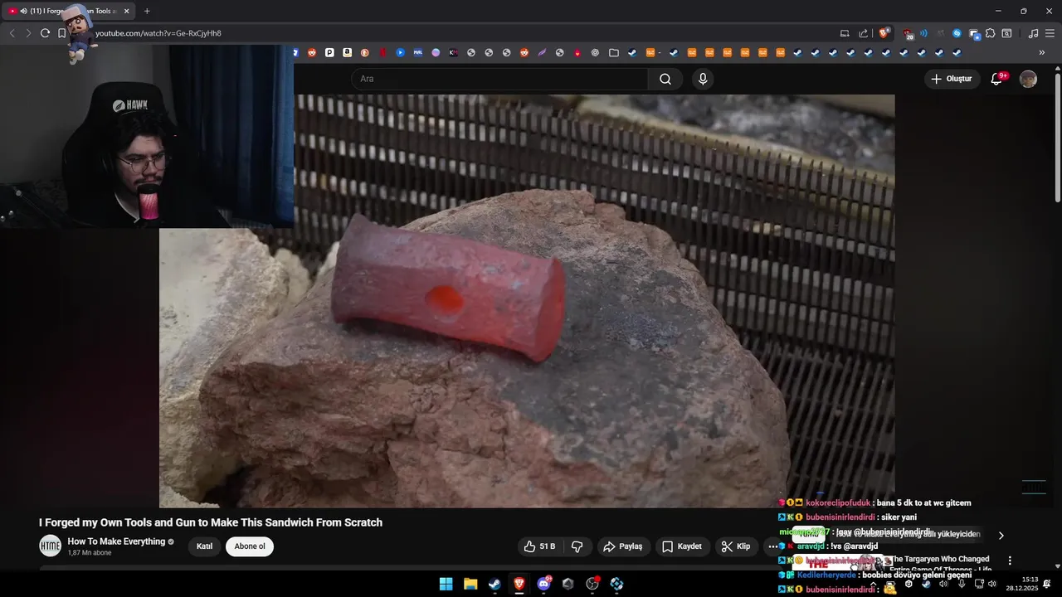Focus the Ara search field

tap(499, 79)
